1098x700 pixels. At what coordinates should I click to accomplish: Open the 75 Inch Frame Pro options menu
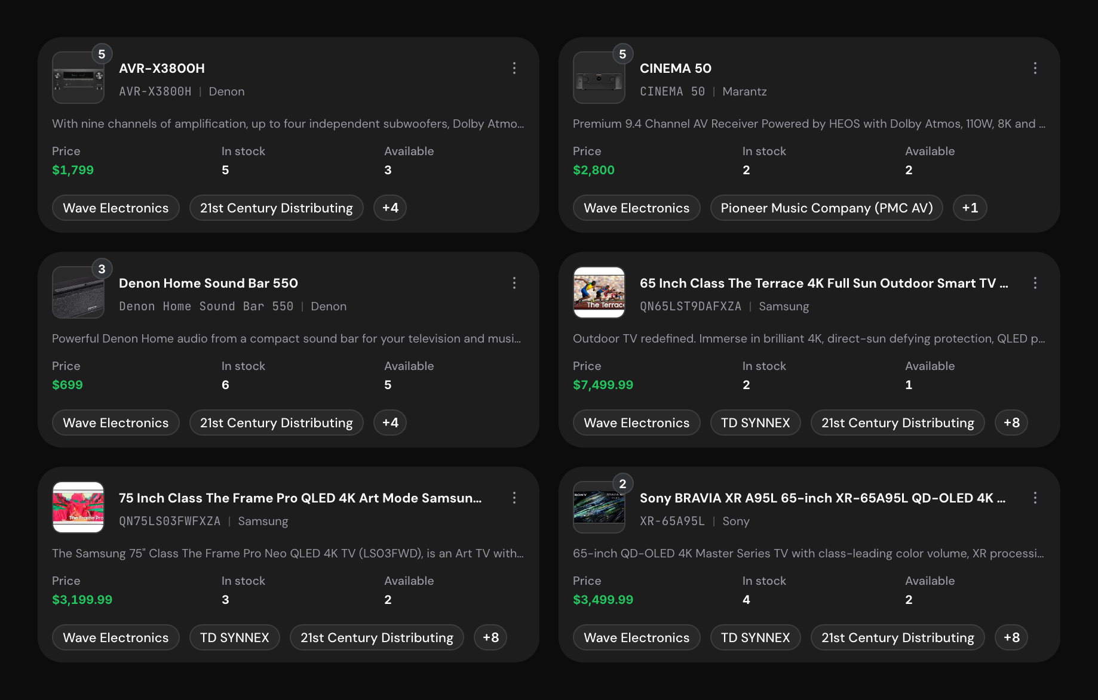click(x=514, y=498)
